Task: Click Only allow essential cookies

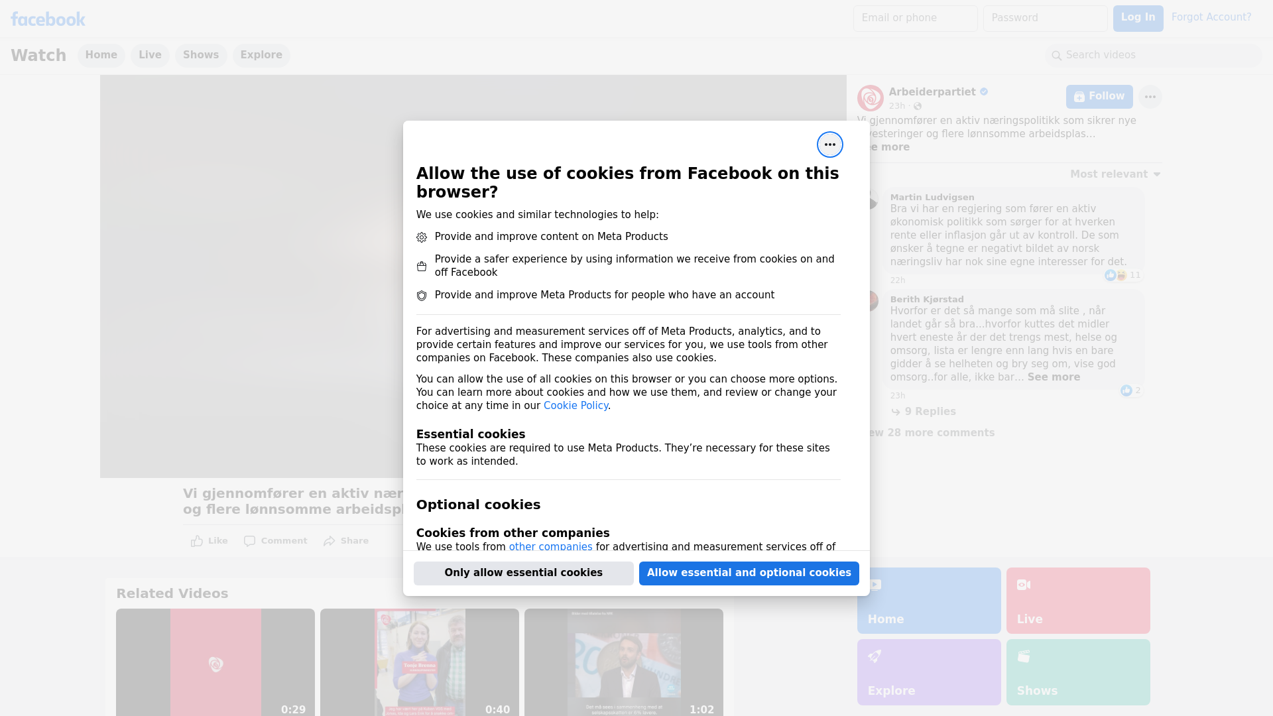Action: pos(523,573)
